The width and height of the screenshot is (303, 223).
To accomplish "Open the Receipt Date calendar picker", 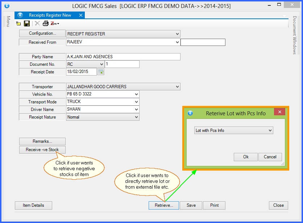I will point(101,72).
